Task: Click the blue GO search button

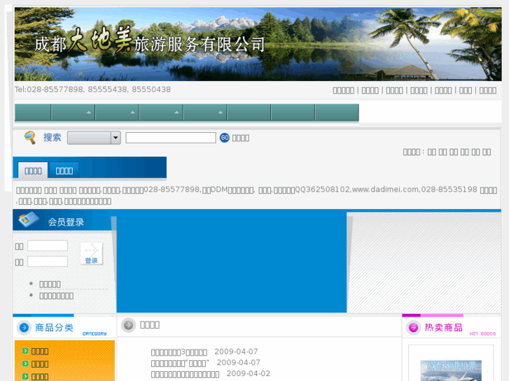Action: tap(224, 138)
